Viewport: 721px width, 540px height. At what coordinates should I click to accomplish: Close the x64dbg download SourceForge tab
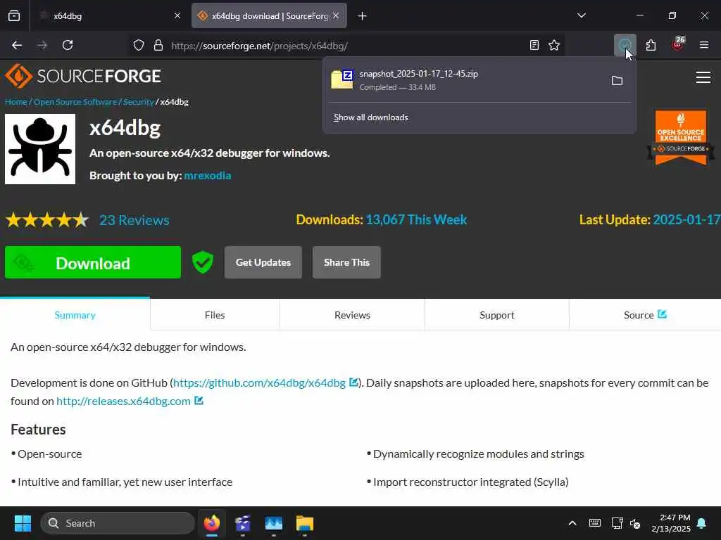336,15
